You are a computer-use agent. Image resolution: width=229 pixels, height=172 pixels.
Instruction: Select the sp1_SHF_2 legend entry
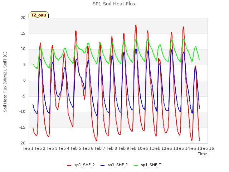point(81,165)
